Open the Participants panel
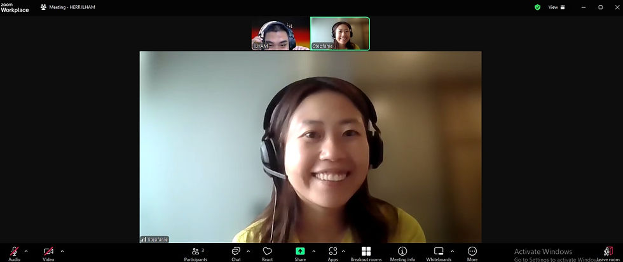Screen dimensions: 623x262 [x=196, y=253]
